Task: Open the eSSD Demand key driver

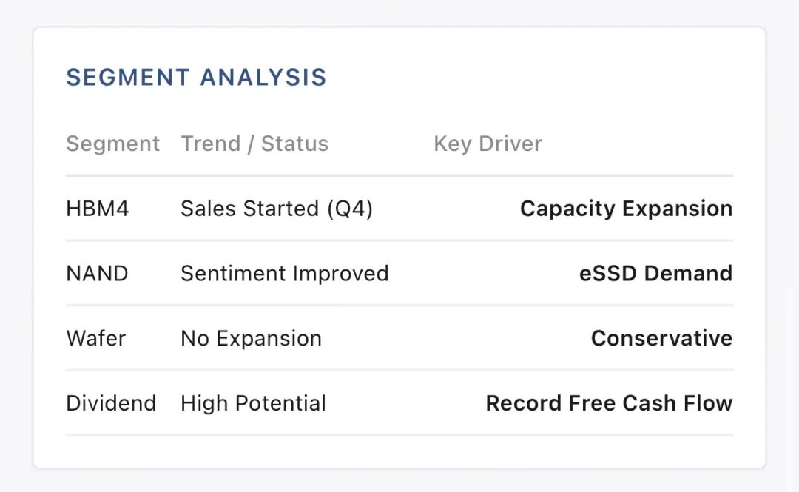Action: click(x=655, y=274)
